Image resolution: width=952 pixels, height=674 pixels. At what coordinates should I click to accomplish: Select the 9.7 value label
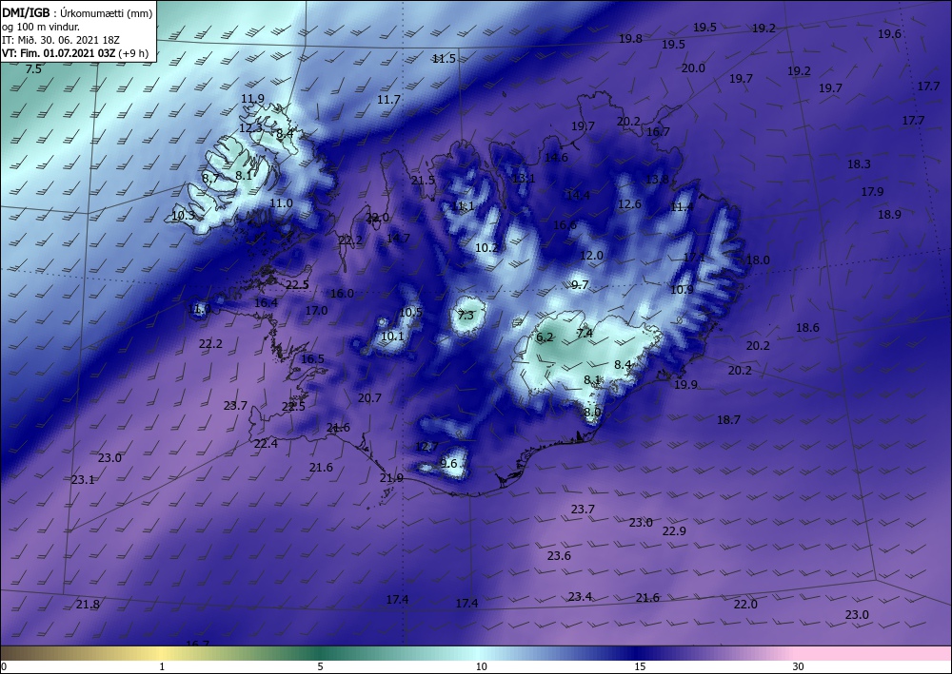click(580, 285)
